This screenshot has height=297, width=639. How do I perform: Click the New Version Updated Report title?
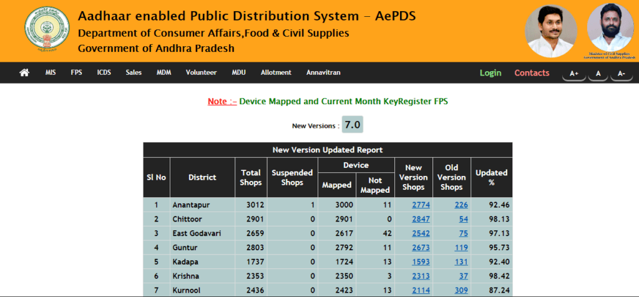point(328,150)
